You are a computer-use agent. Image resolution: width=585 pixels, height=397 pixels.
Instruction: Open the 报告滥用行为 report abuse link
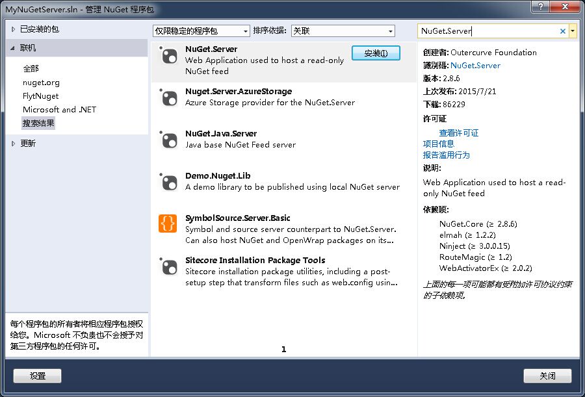point(446,155)
